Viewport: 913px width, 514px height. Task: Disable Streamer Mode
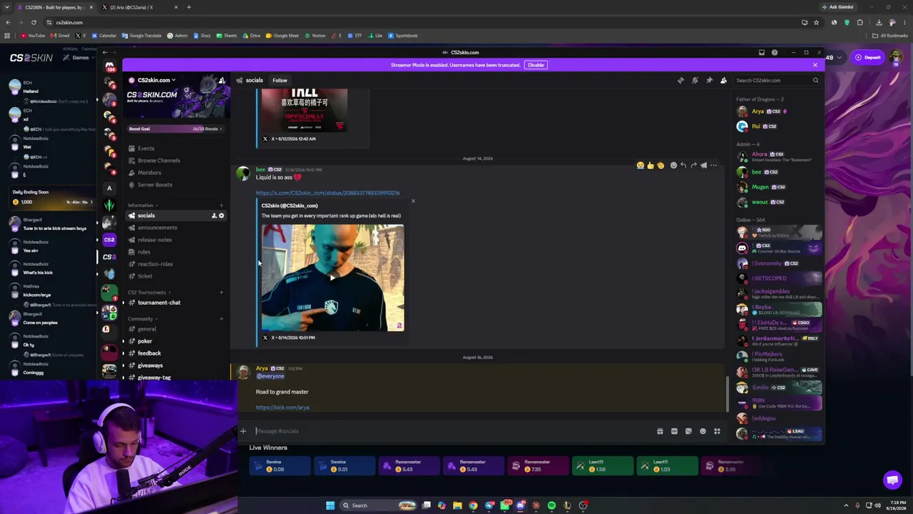tap(536, 65)
